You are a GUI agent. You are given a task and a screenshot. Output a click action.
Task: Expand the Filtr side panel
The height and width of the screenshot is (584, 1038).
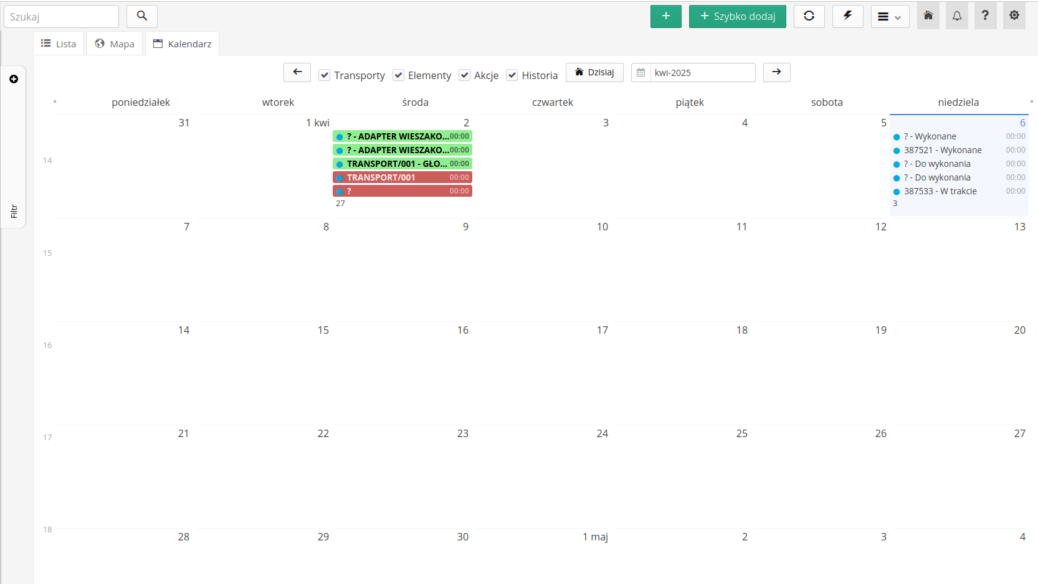point(14,211)
